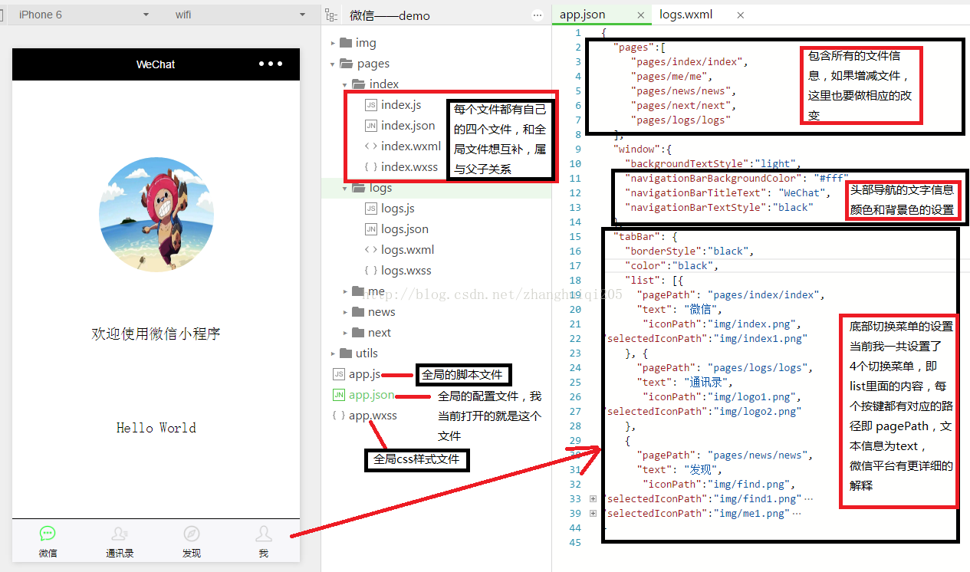The image size is (970, 572).
Task: Open the global app.js file
Action: point(364,374)
